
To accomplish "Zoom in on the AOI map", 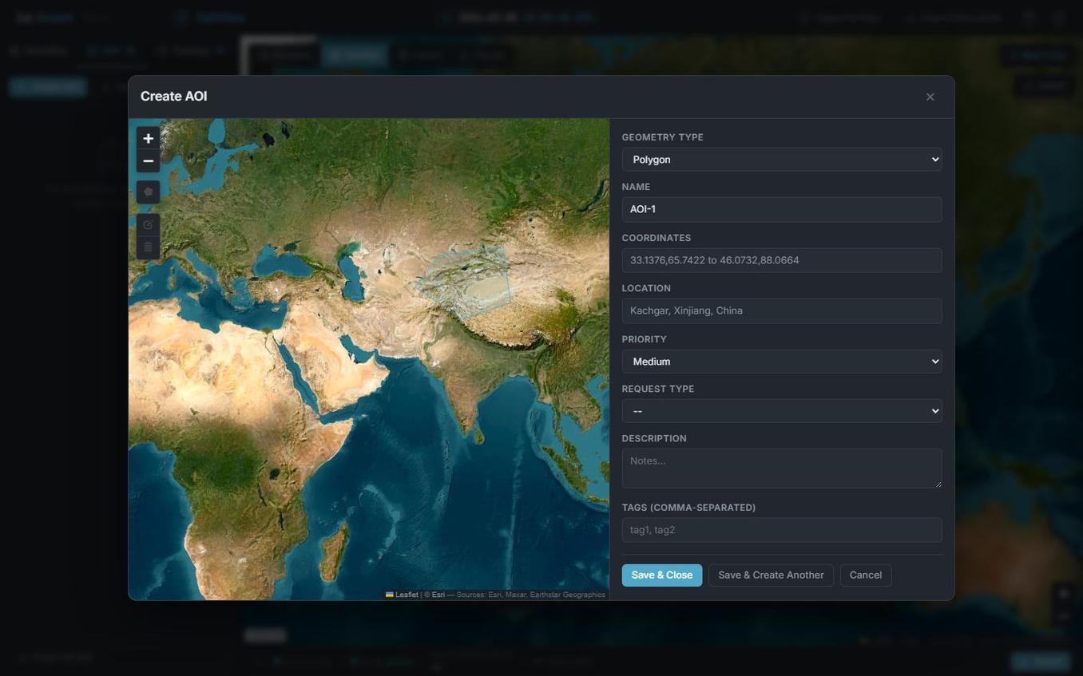I will pyautogui.click(x=148, y=139).
